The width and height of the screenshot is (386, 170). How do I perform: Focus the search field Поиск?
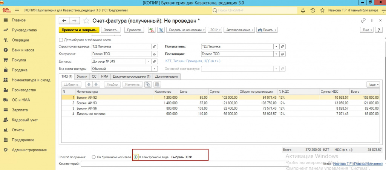pyautogui.click(x=254, y=11)
